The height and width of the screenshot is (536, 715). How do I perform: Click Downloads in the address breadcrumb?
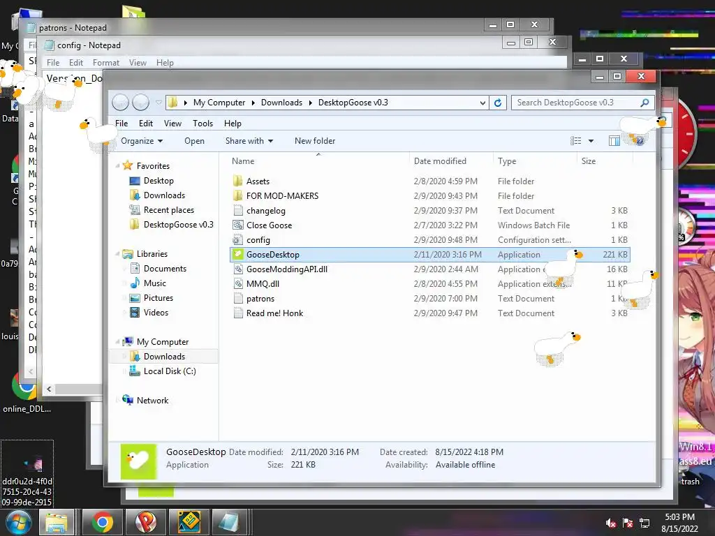point(281,103)
